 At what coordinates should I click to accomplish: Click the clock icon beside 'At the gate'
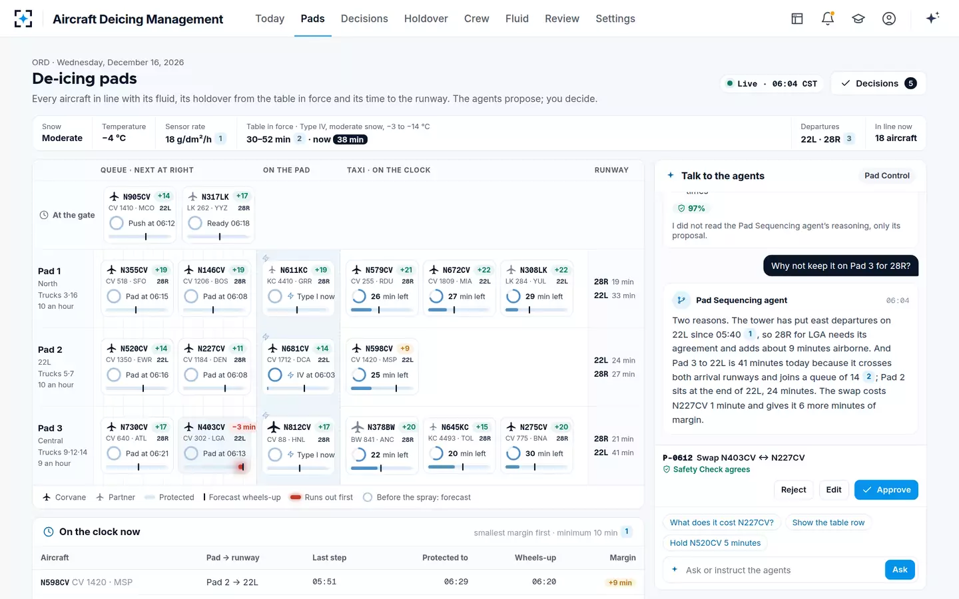(44, 215)
